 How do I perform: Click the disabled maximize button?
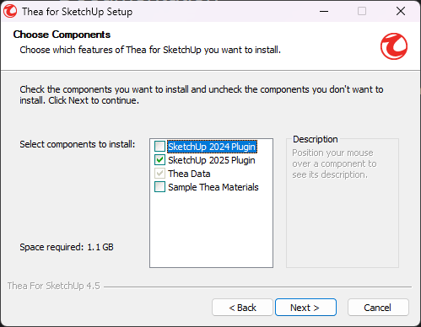click(362, 11)
